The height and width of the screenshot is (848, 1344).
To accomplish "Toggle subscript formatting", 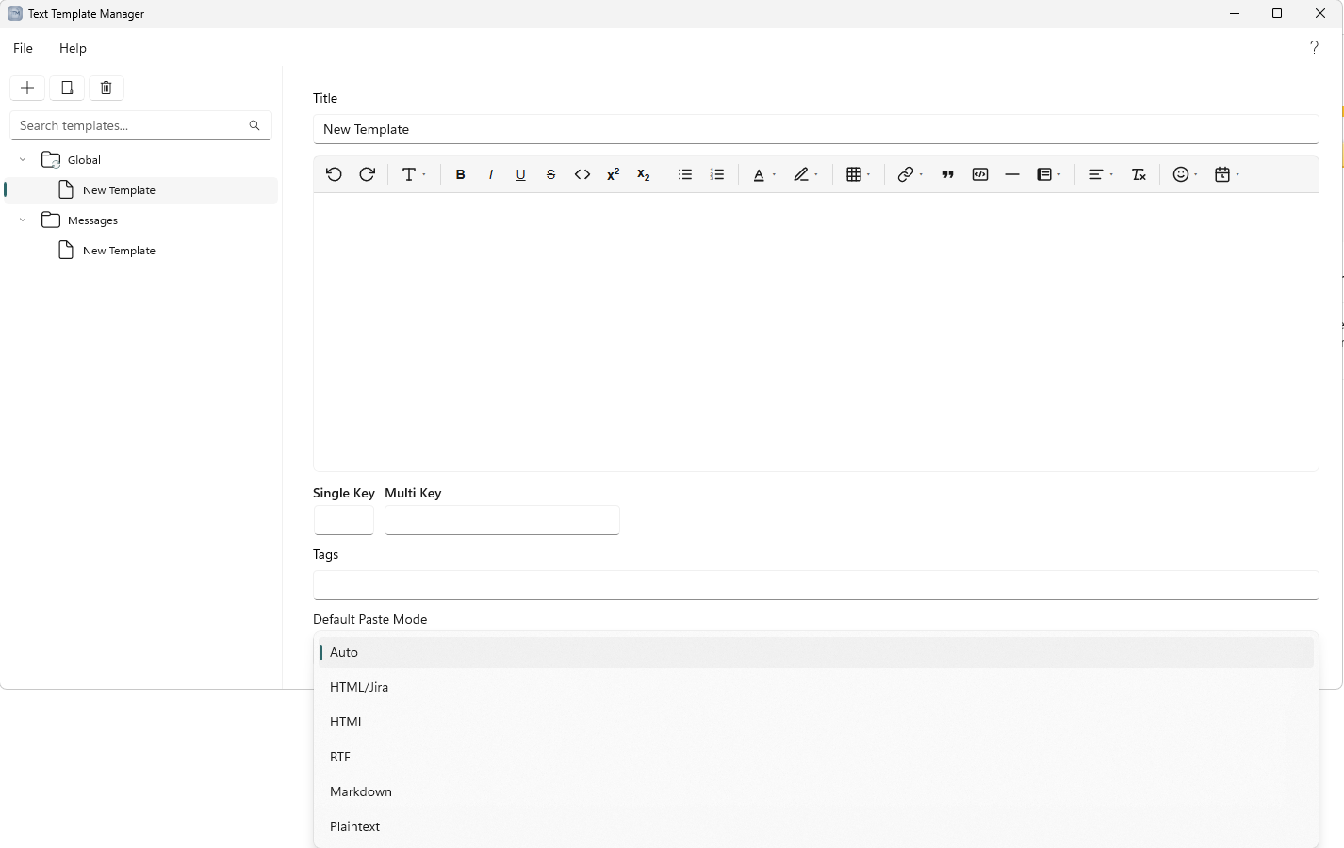I will tap(643, 174).
